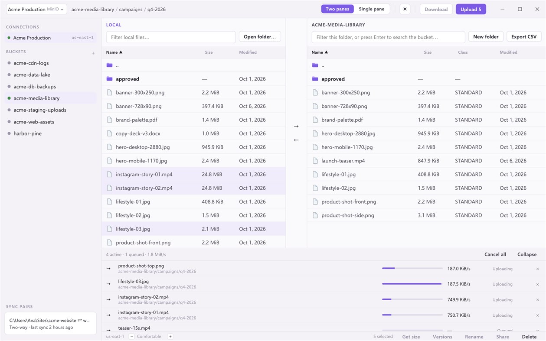This screenshot has width=546, height=341.
Task: Sort remote files by Class column
Action: point(463,52)
